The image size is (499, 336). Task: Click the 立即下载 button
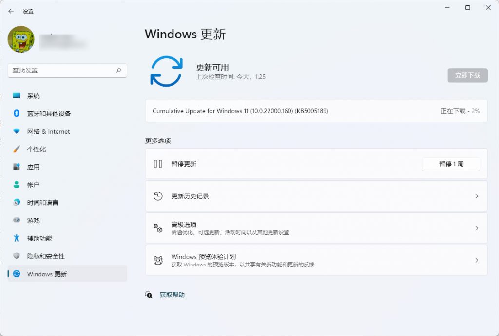(467, 75)
